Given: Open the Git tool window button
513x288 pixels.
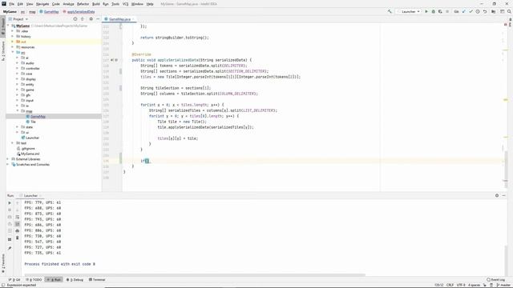Looking at the screenshot, I should pyautogui.click(x=14, y=280).
